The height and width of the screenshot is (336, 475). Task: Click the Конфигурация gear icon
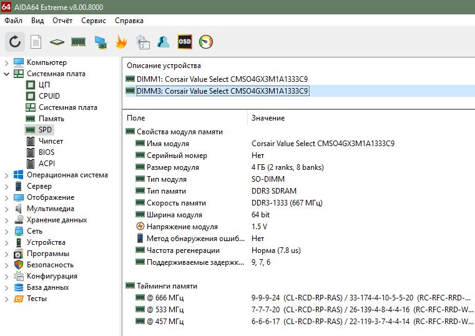tap(19, 275)
